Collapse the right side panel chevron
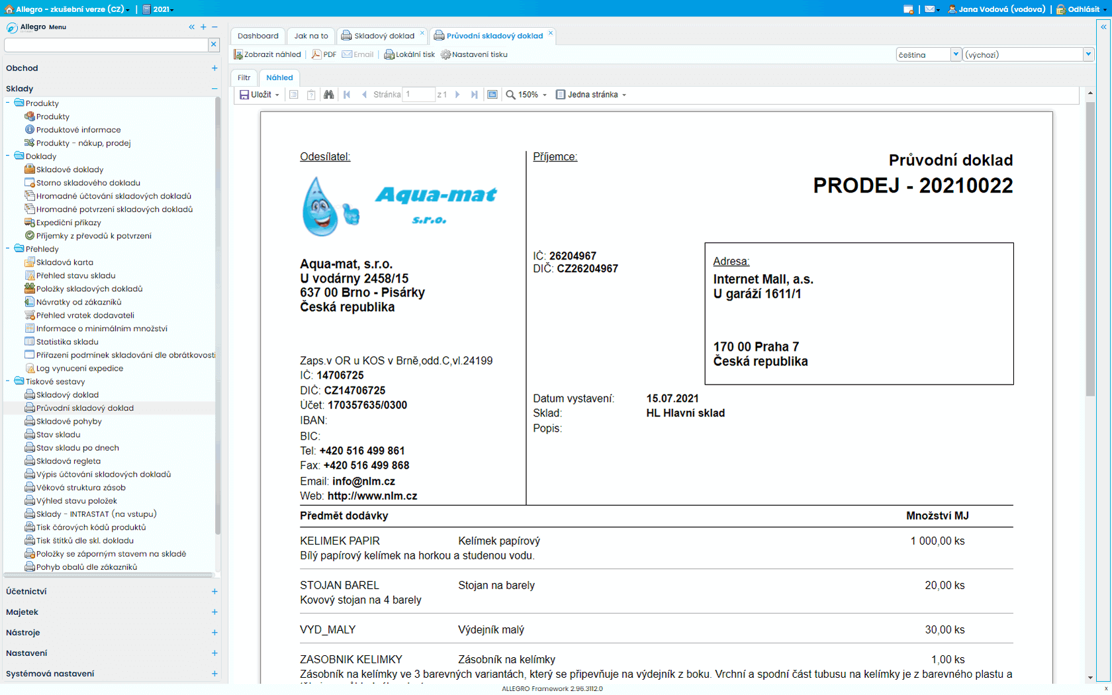 pyautogui.click(x=1103, y=27)
